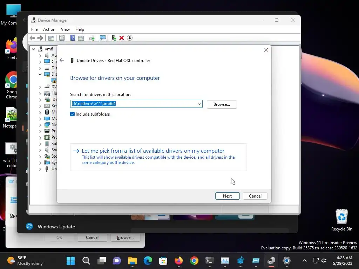359x269 pixels.
Task: Open the Start menu on taskbar
Action: click(70, 261)
